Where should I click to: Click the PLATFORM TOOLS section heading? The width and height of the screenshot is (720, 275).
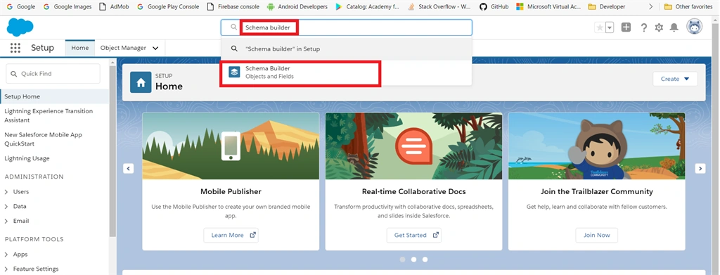tap(34, 239)
